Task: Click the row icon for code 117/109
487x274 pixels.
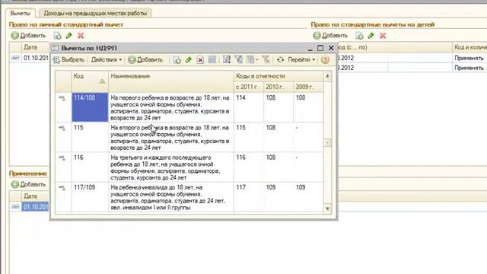Action: point(62,188)
